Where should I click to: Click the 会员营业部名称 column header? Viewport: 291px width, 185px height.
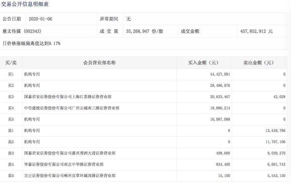click(99, 63)
